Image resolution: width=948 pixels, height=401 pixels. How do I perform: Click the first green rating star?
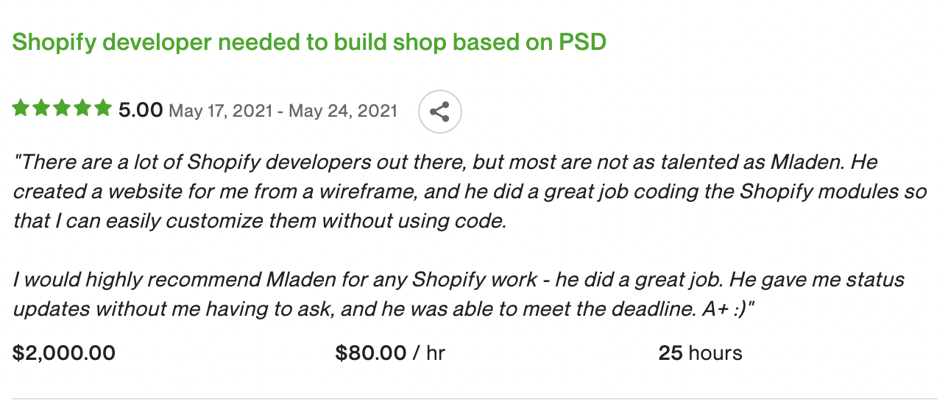[x=21, y=109]
